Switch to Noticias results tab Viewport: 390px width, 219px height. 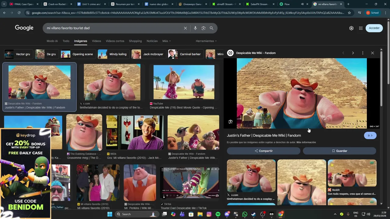[x=152, y=41]
